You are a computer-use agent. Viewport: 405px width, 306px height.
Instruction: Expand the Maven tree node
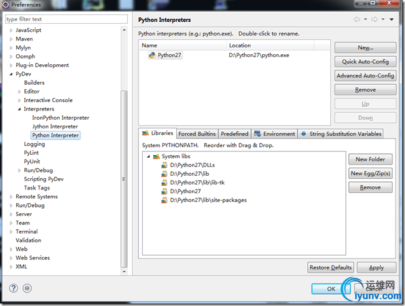coord(11,39)
